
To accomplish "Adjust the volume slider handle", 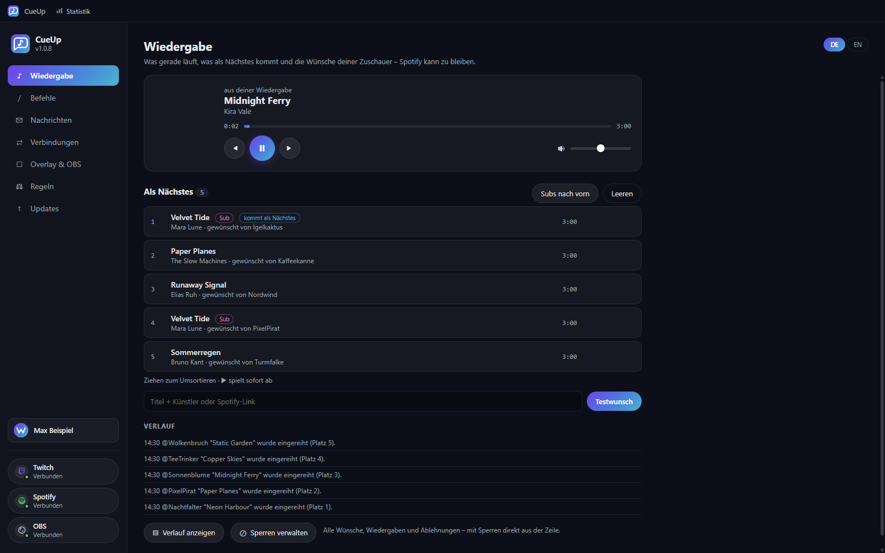I will point(601,148).
